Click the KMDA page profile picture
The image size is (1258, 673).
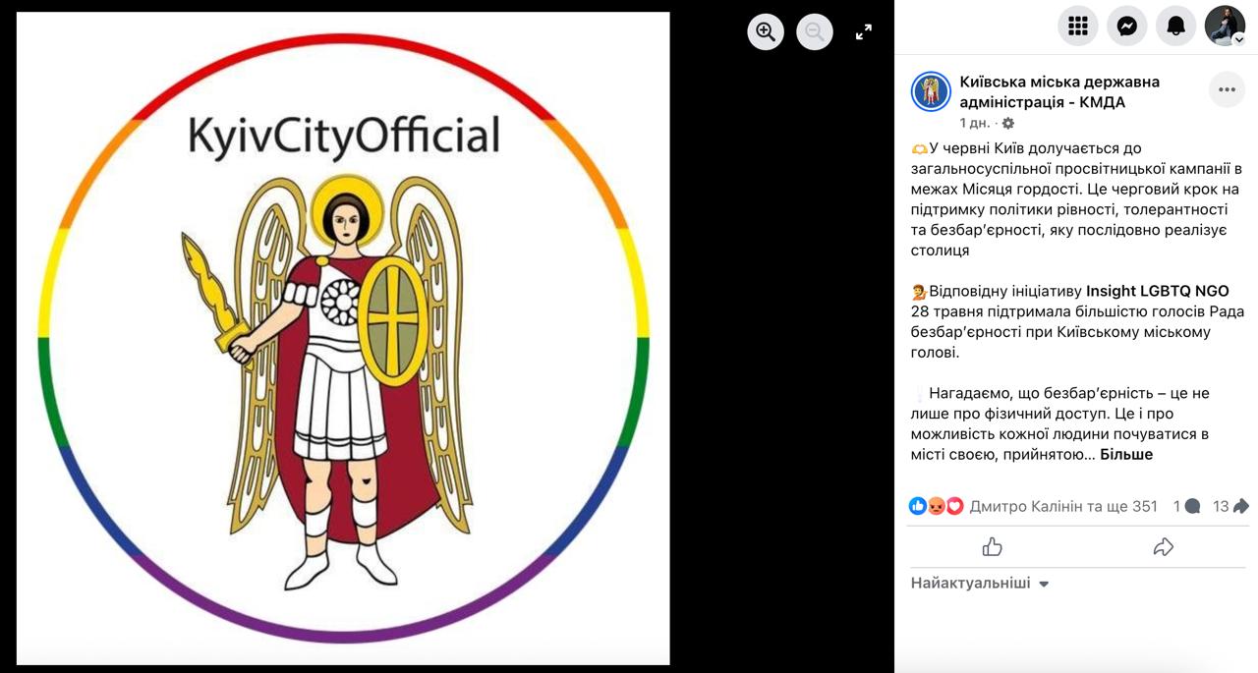pyautogui.click(x=931, y=91)
